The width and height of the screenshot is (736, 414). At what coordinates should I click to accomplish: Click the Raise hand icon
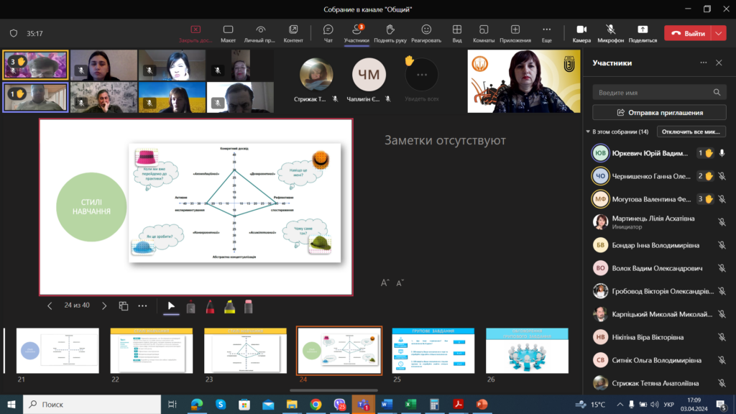click(x=390, y=33)
